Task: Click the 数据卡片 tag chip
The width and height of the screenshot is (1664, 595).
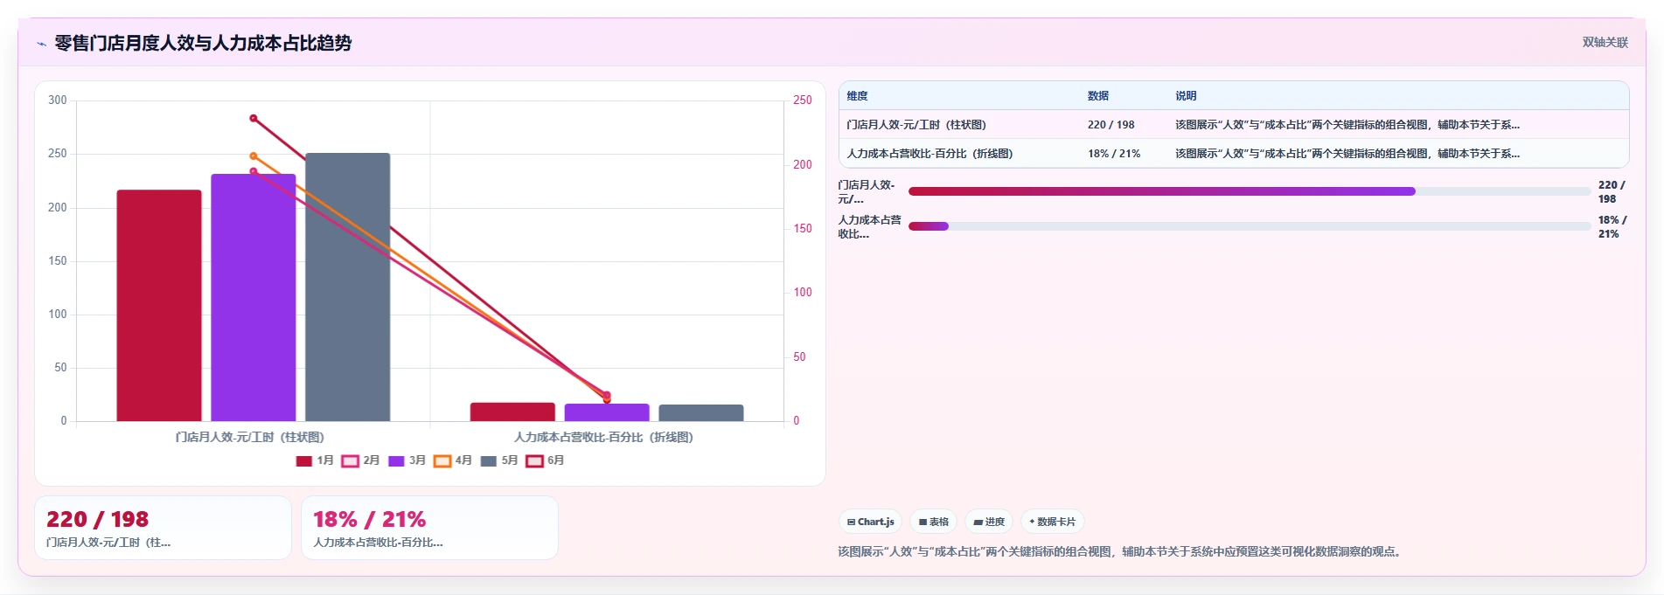Action: click(x=1053, y=522)
